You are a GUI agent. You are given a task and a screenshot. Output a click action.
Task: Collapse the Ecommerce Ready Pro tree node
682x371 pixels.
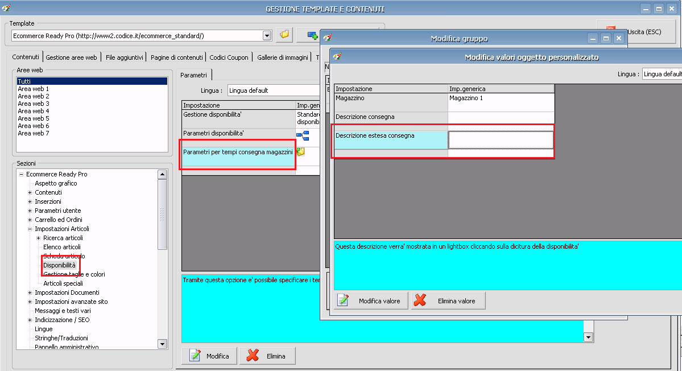click(x=21, y=174)
